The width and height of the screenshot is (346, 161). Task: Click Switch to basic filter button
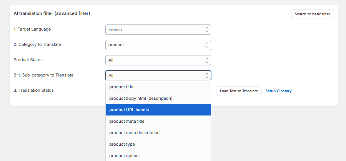[313, 14]
